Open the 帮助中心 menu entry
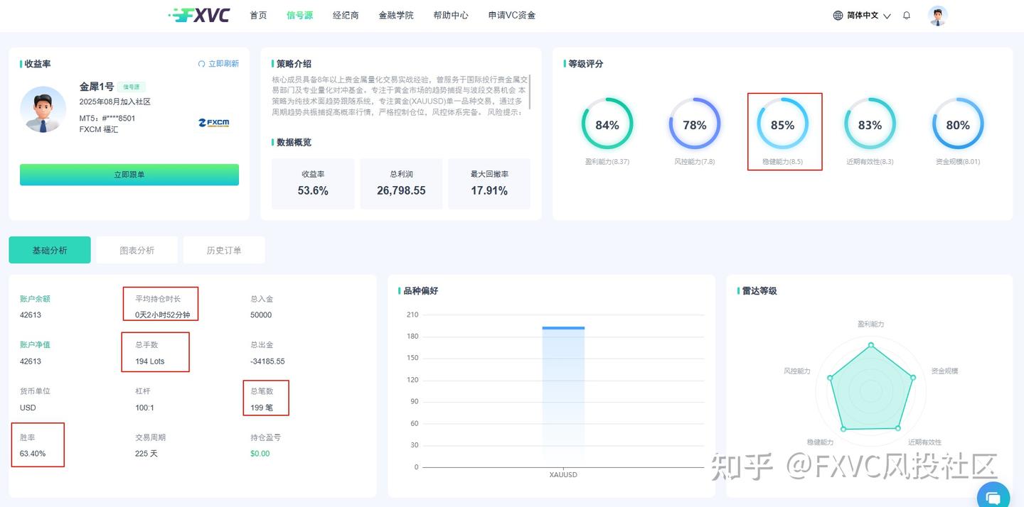The height and width of the screenshot is (507, 1024). click(450, 15)
